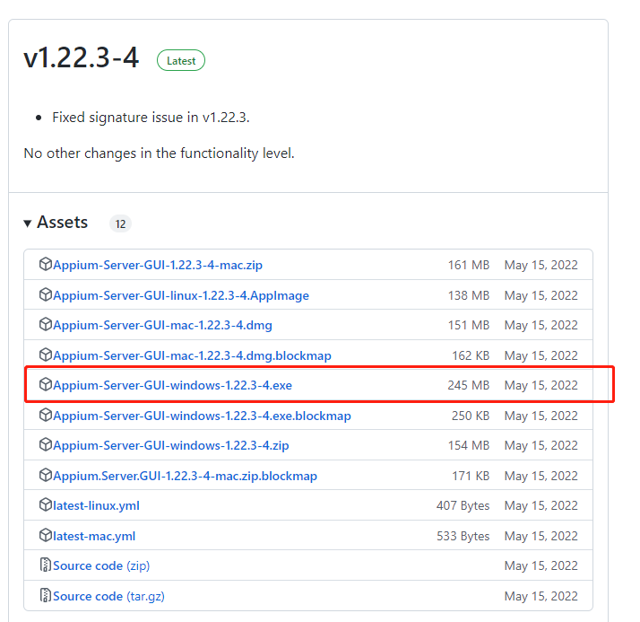Click package icon beside mac-1.22.3-4.dmg asset
Screen dimensions: 640x622
pos(46,324)
